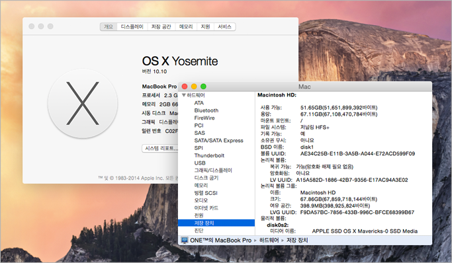452x263 pixels.
Task: Select PCI in the sidebar
Action: point(199,126)
